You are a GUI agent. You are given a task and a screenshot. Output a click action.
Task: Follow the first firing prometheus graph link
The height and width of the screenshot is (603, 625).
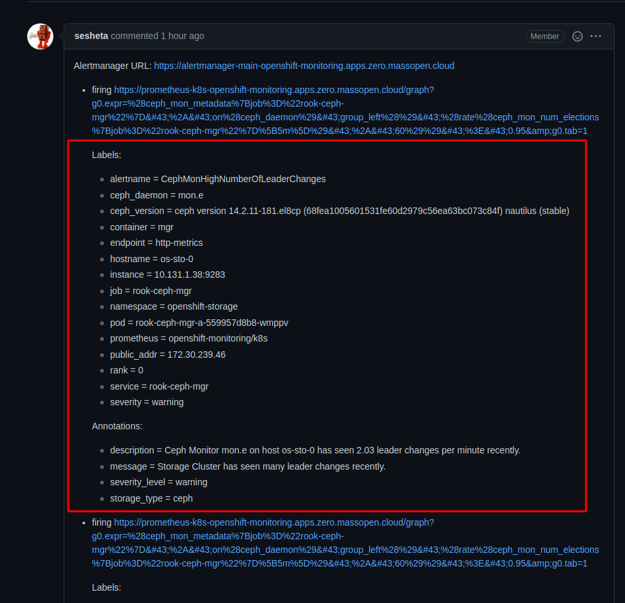[273, 90]
